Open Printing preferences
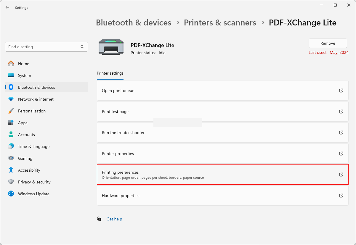Viewport: 356px width, 245px height. tap(222, 175)
